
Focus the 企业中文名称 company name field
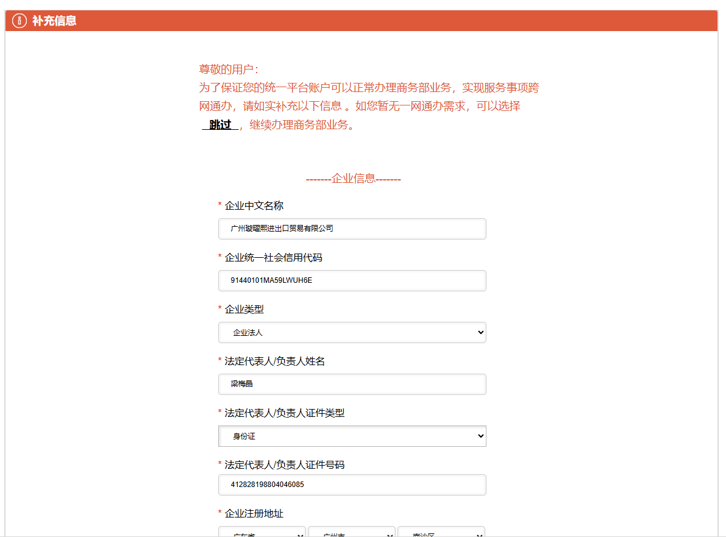[x=352, y=229]
